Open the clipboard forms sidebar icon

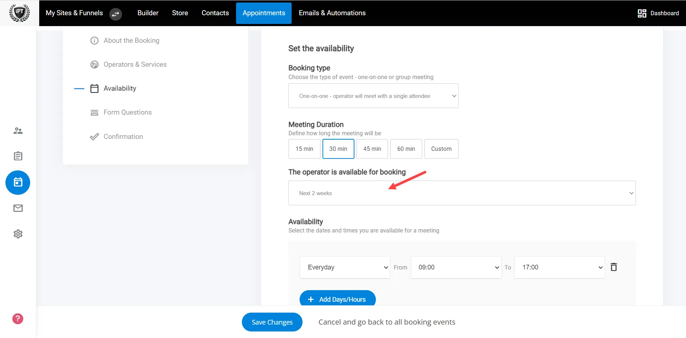(x=18, y=156)
